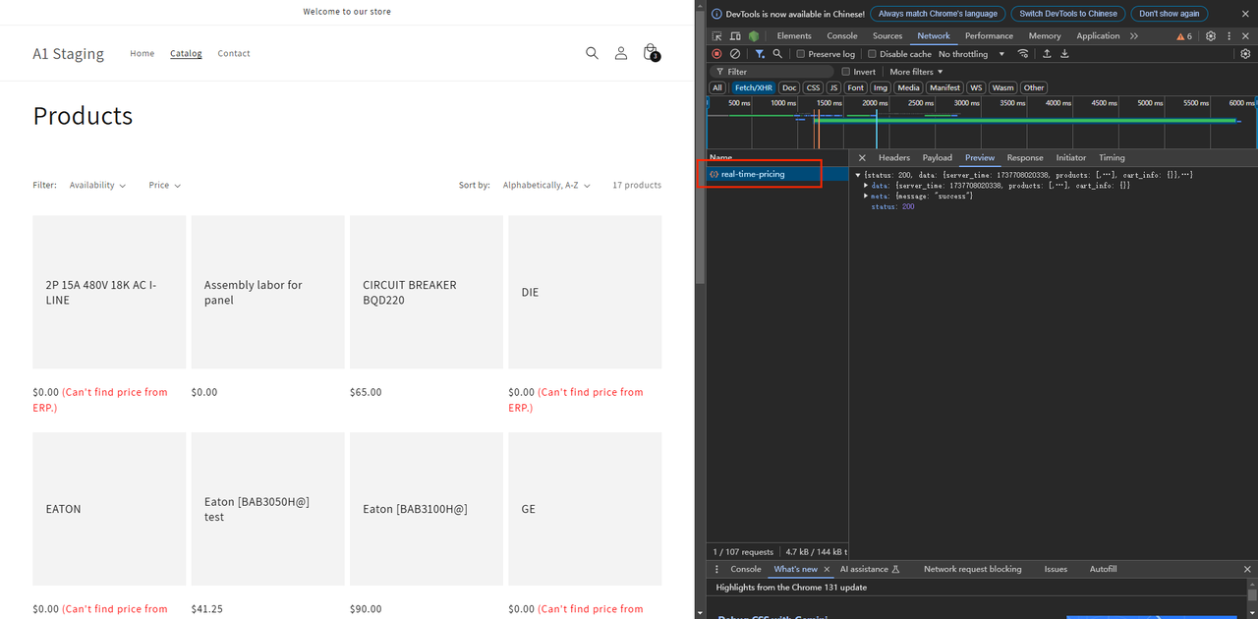
Task: Open the Timing tab of the request
Action: [1112, 158]
